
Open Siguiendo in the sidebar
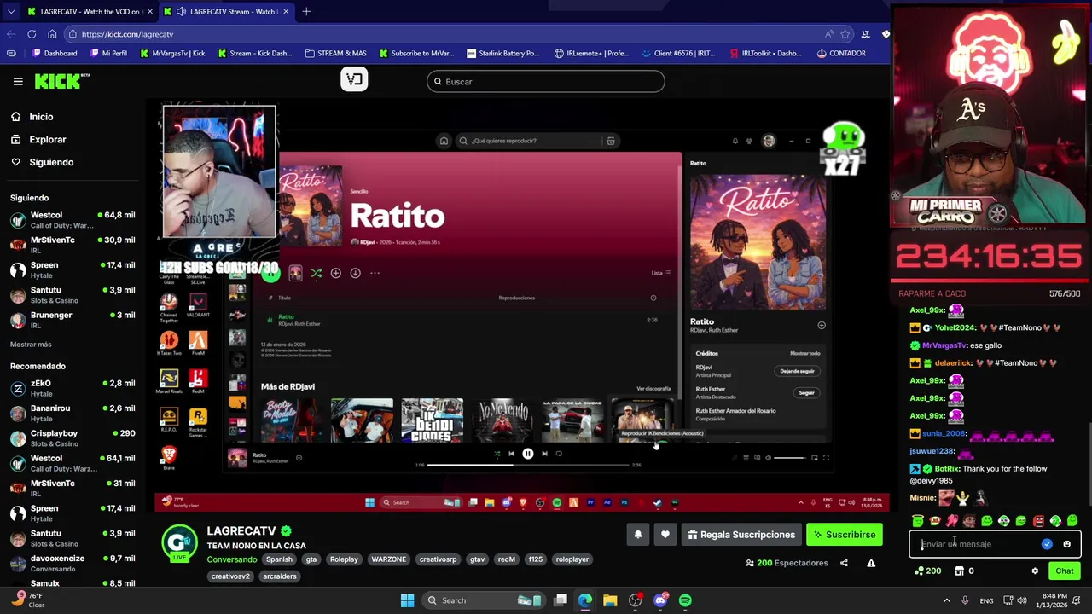[x=51, y=162]
